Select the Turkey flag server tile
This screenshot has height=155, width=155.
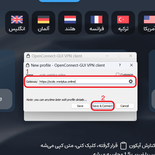(x=123, y=23)
